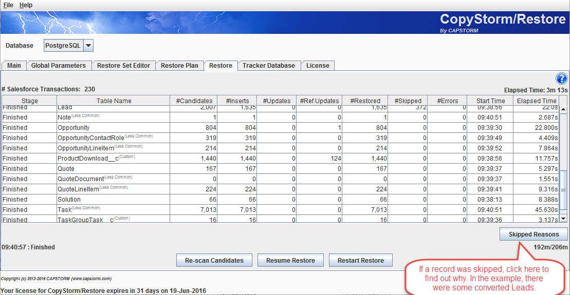Image resolution: width=570 pixels, height=295 pixels.
Task: Click the 192m/206m memory indicator
Action: click(550, 247)
